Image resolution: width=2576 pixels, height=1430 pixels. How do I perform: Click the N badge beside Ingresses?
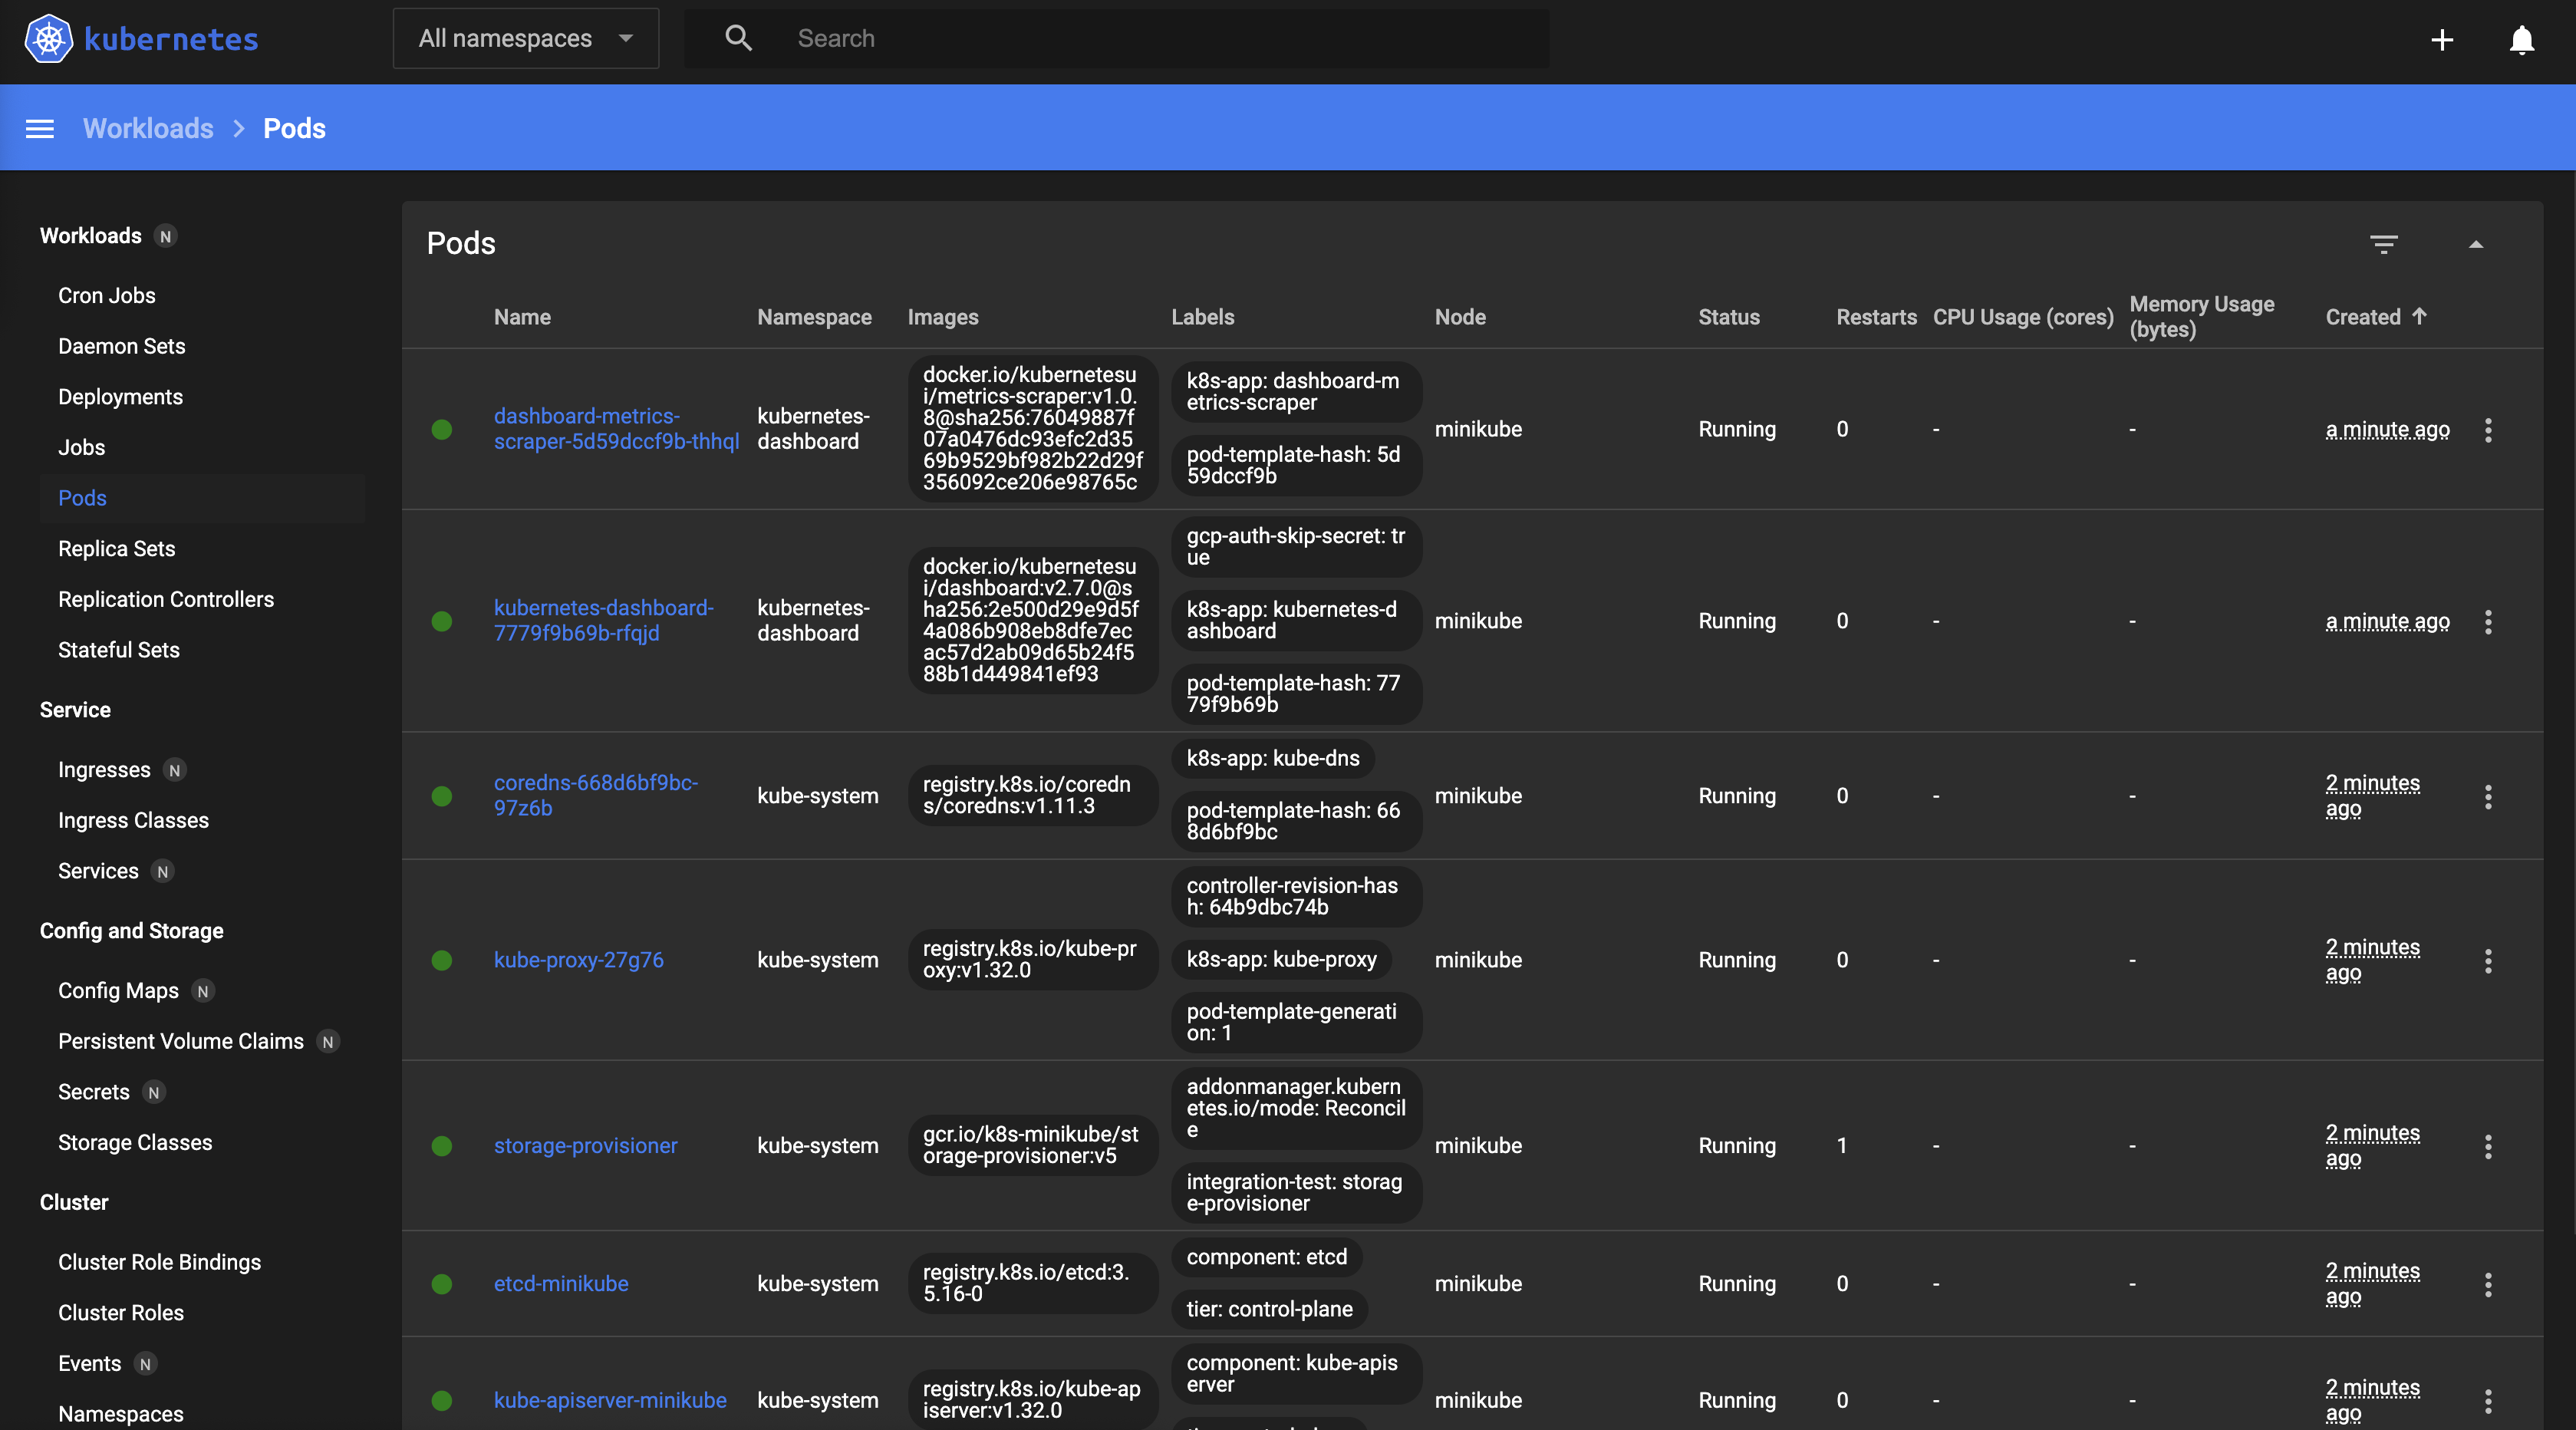click(x=175, y=770)
